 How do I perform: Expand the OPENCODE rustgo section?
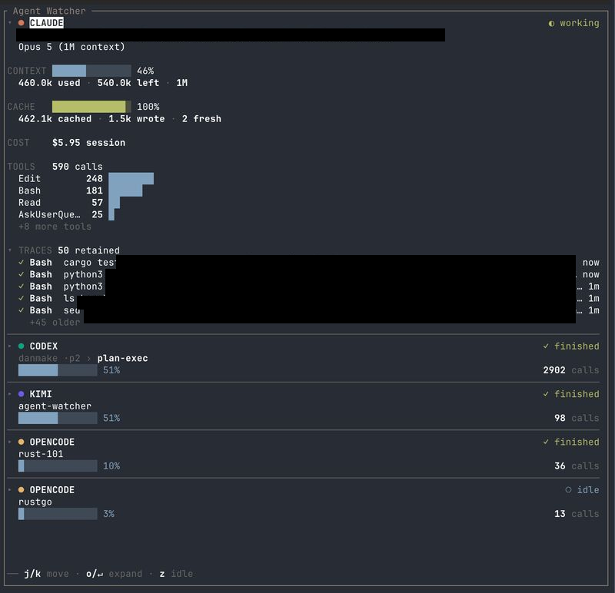point(10,489)
